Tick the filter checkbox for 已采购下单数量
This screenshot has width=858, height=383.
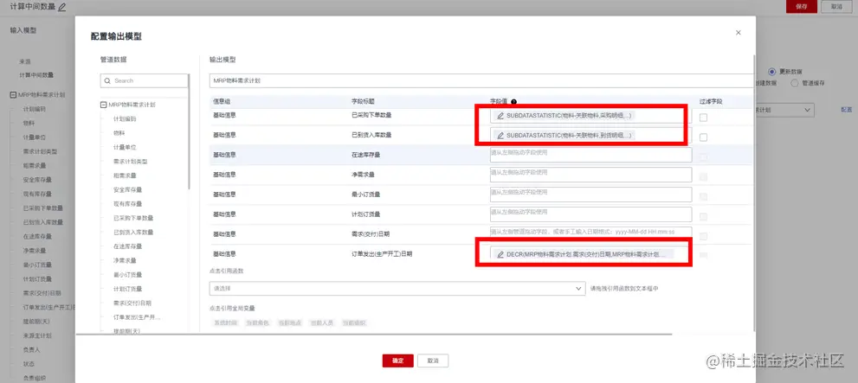(x=703, y=118)
